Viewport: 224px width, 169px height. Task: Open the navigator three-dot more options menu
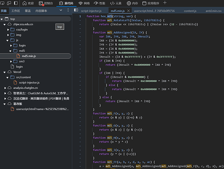(68, 10)
